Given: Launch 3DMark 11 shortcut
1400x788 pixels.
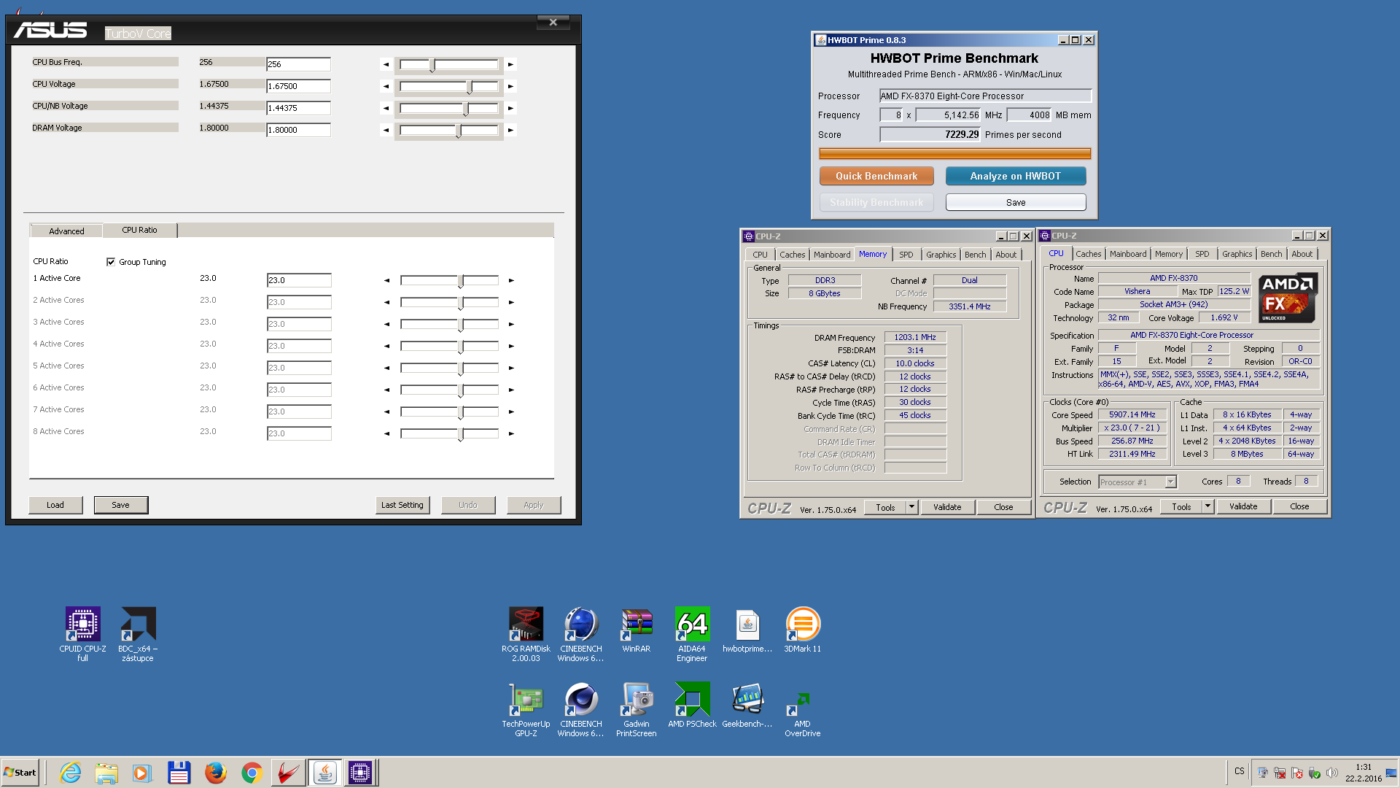Looking at the screenshot, I should (x=803, y=630).
